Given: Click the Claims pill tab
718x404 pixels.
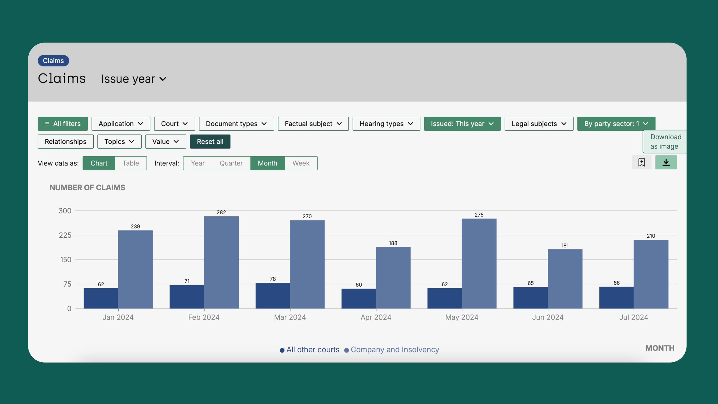Looking at the screenshot, I should click(53, 61).
